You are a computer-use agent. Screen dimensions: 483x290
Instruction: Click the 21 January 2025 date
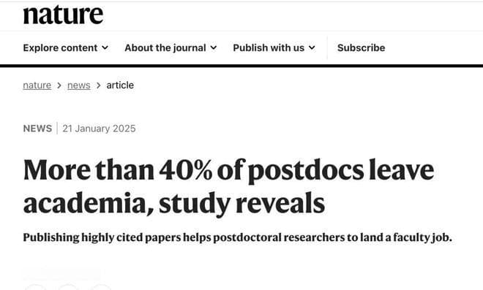[x=99, y=129]
